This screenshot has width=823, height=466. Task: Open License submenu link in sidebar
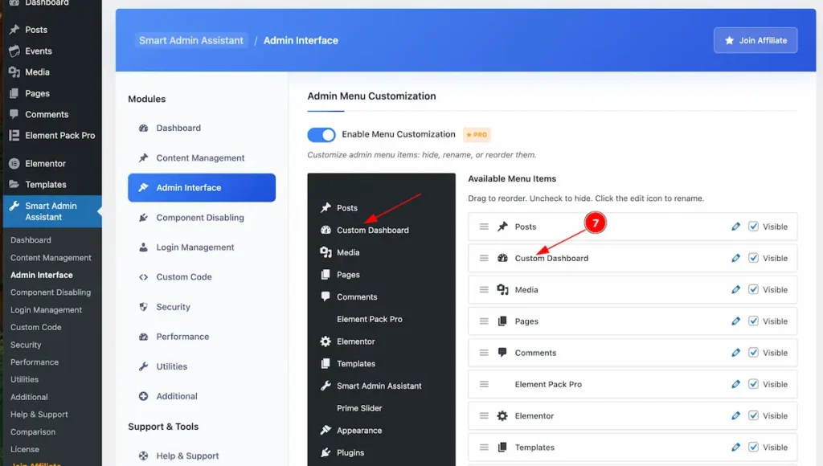[25, 449]
